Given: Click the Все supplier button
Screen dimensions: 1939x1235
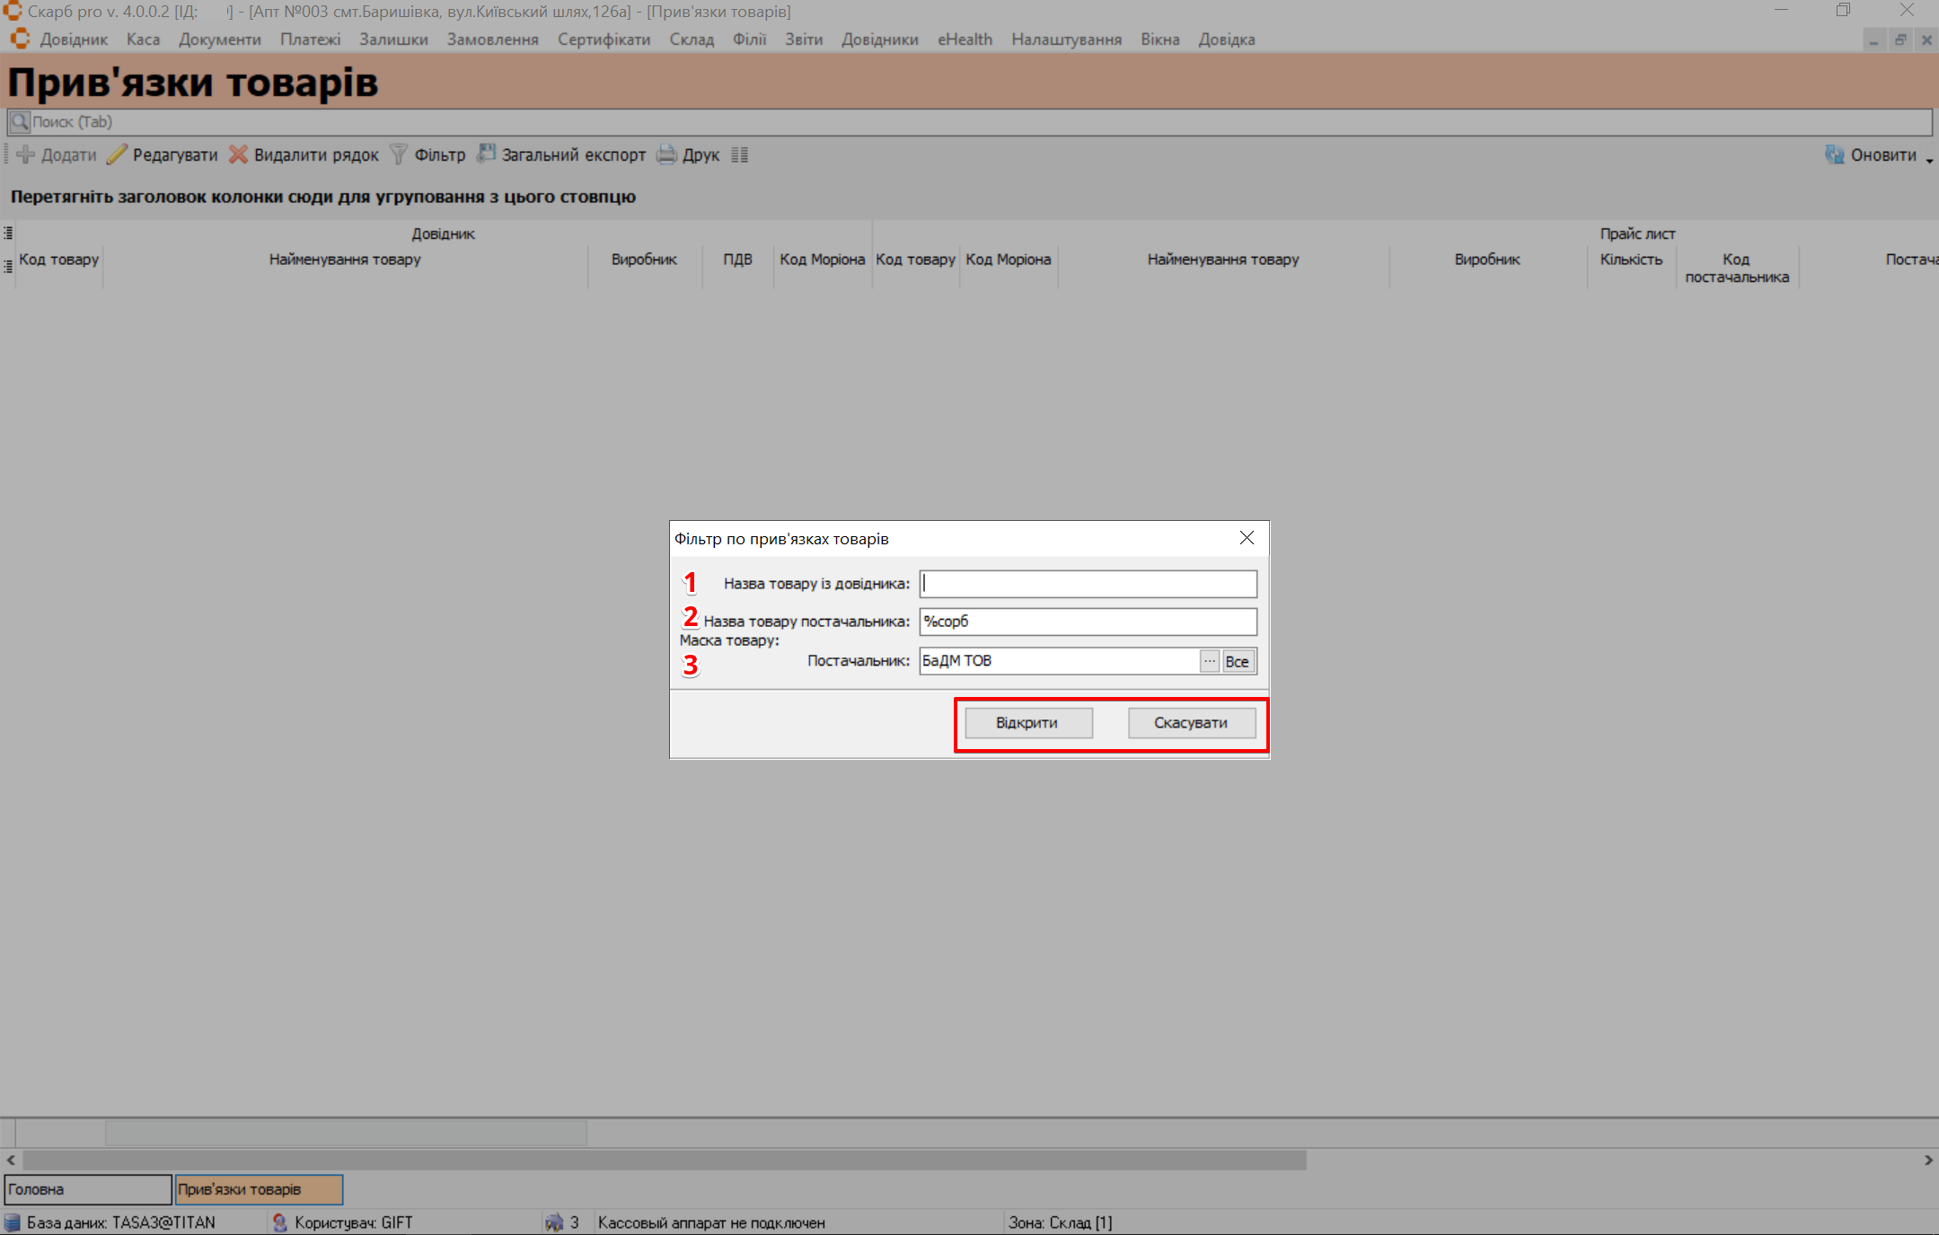Looking at the screenshot, I should point(1238,661).
